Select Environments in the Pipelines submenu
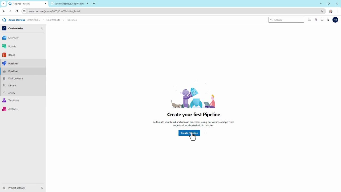 click(x=16, y=78)
